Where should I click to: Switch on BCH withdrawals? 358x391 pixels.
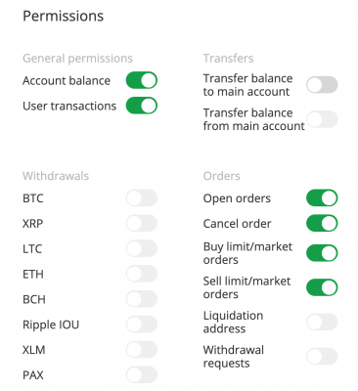(x=142, y=299)
